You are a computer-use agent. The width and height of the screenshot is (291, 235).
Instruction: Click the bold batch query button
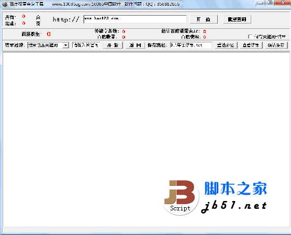coord(237,19)
